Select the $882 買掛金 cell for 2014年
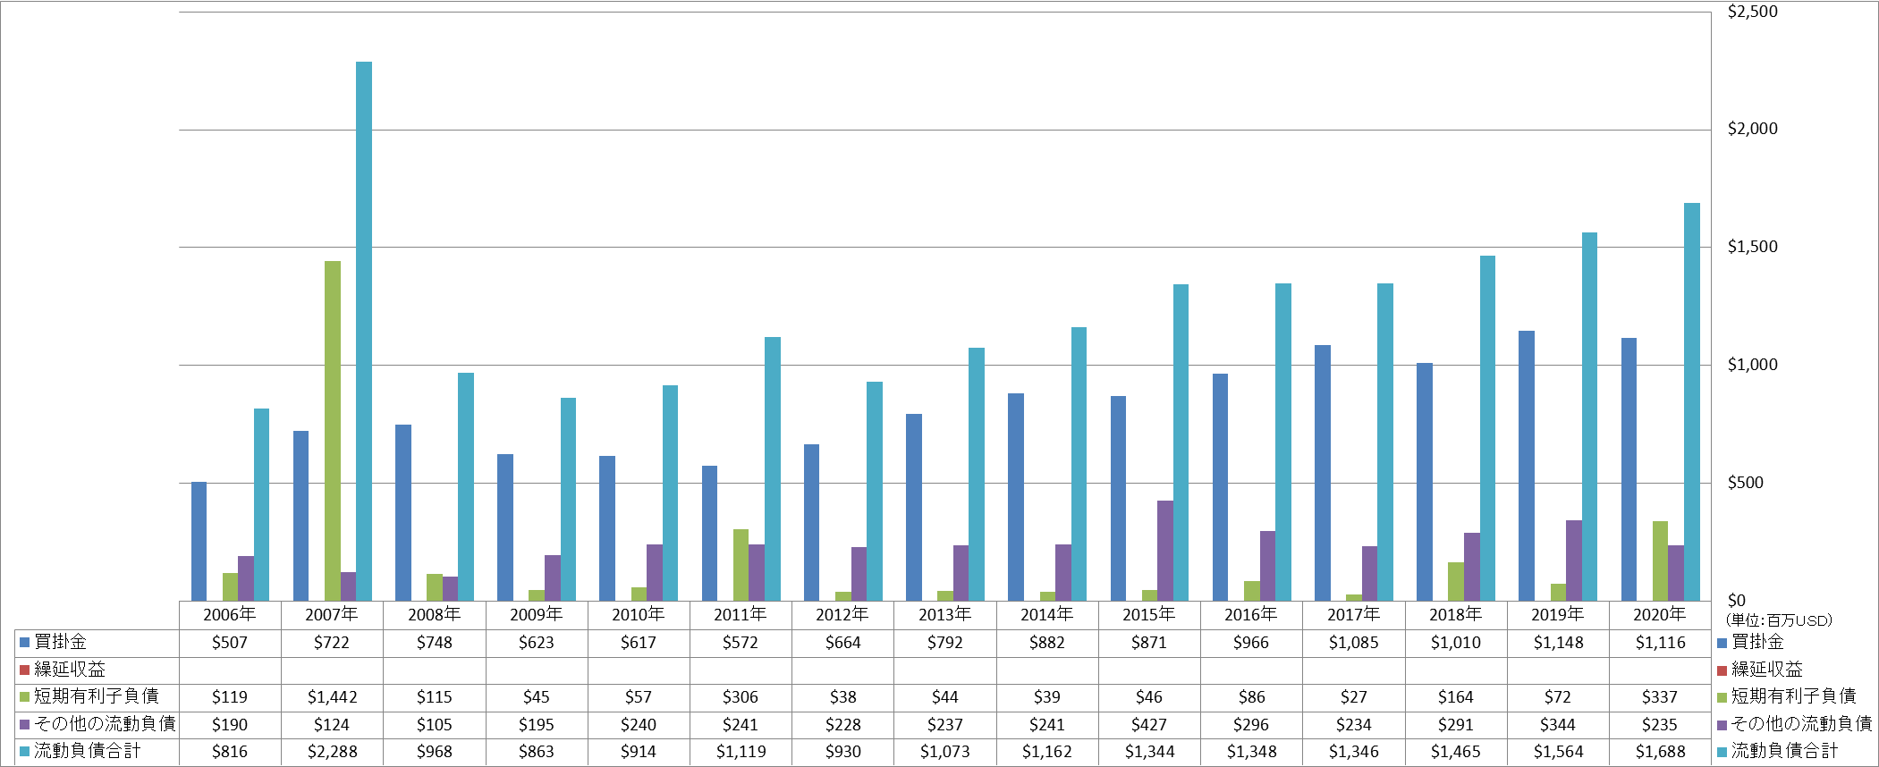1879x767 pixels. (1047, 643)
